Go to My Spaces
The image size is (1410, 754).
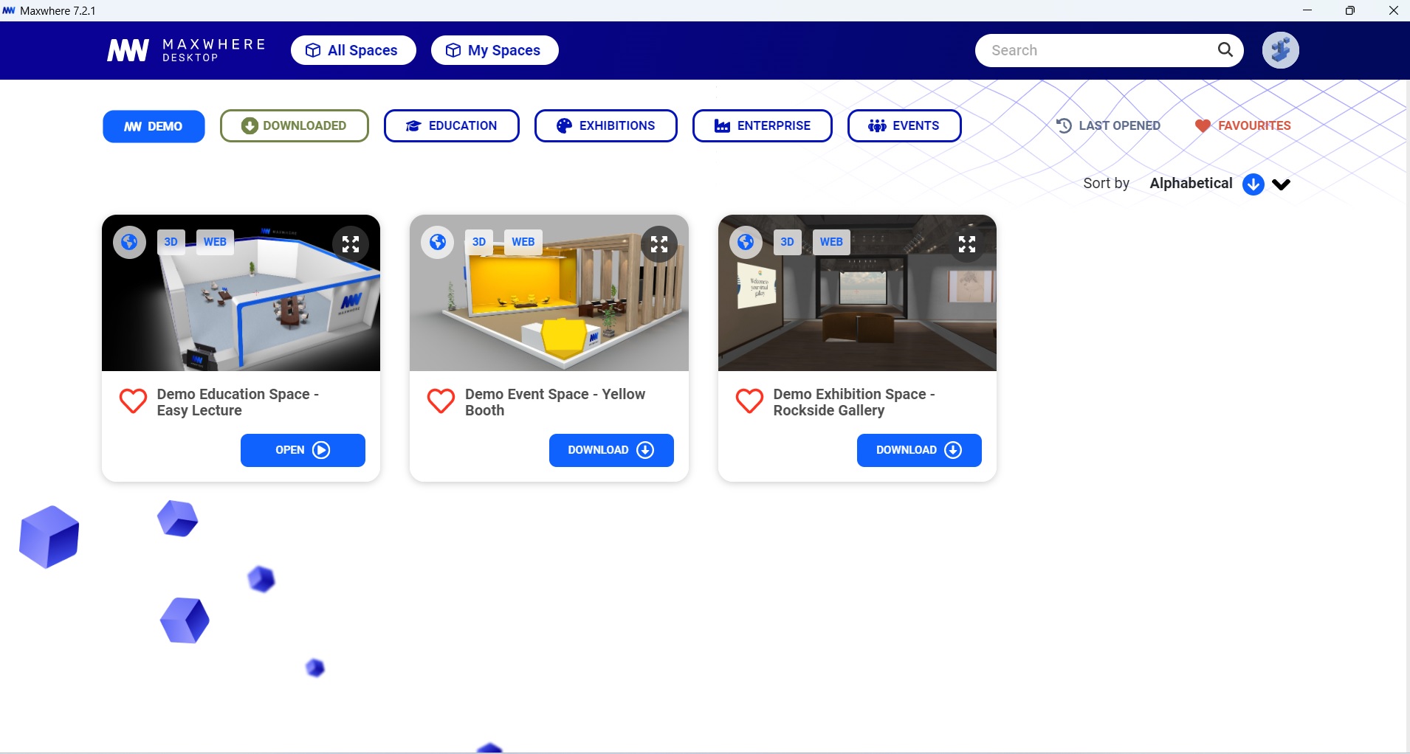coord(495,50)
